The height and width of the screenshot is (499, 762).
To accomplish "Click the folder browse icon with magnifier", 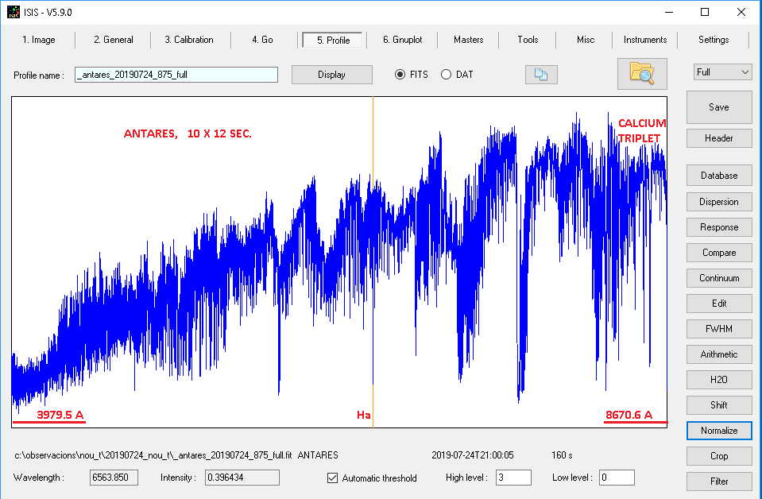I will pos(642,74).
